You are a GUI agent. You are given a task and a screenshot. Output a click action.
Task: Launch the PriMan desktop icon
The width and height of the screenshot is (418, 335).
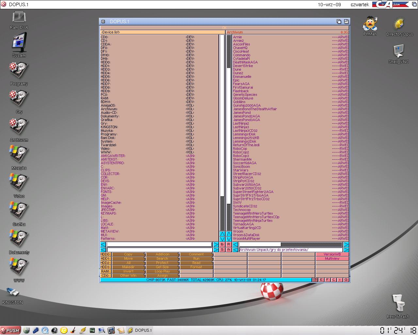(370, 23)
